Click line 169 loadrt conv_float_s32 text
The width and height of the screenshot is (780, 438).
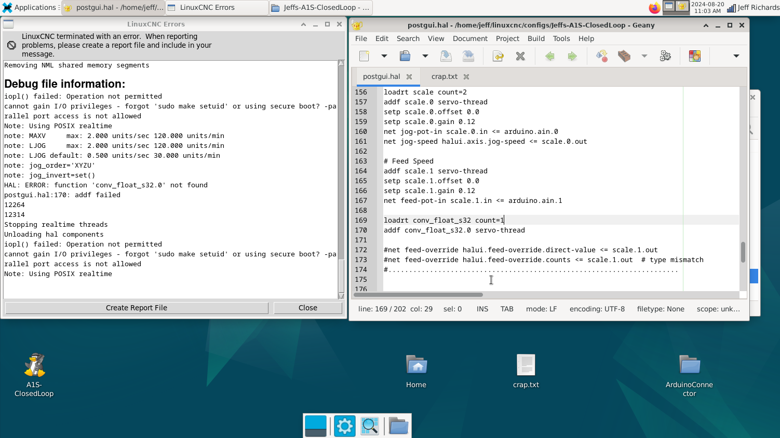(444, 221)
